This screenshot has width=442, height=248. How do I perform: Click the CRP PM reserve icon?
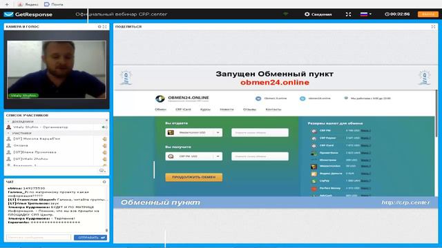tap(314, 131)
